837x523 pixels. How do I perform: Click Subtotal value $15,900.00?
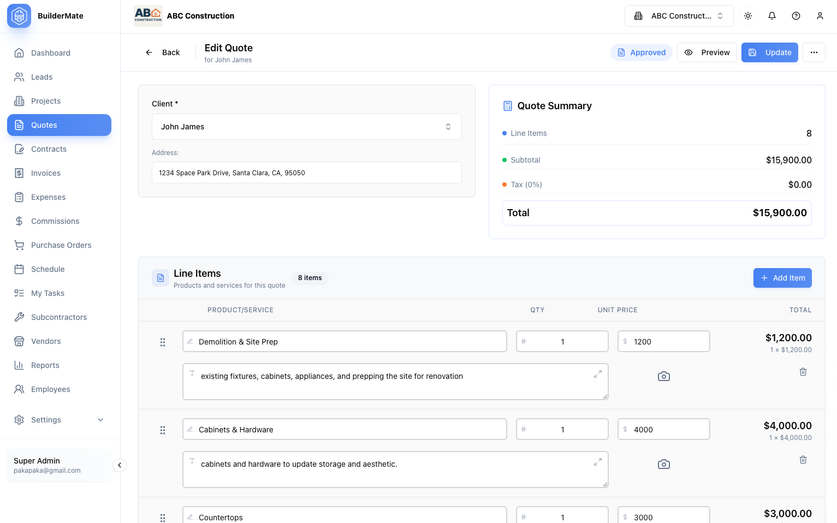[x=788, y=160]
